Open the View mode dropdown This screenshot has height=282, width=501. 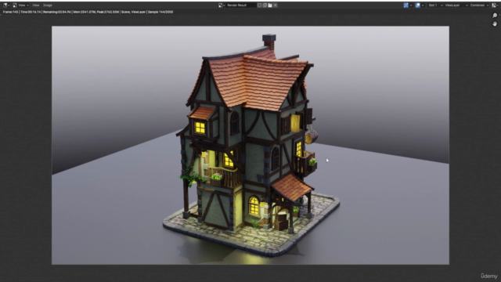tap(20, 5)
